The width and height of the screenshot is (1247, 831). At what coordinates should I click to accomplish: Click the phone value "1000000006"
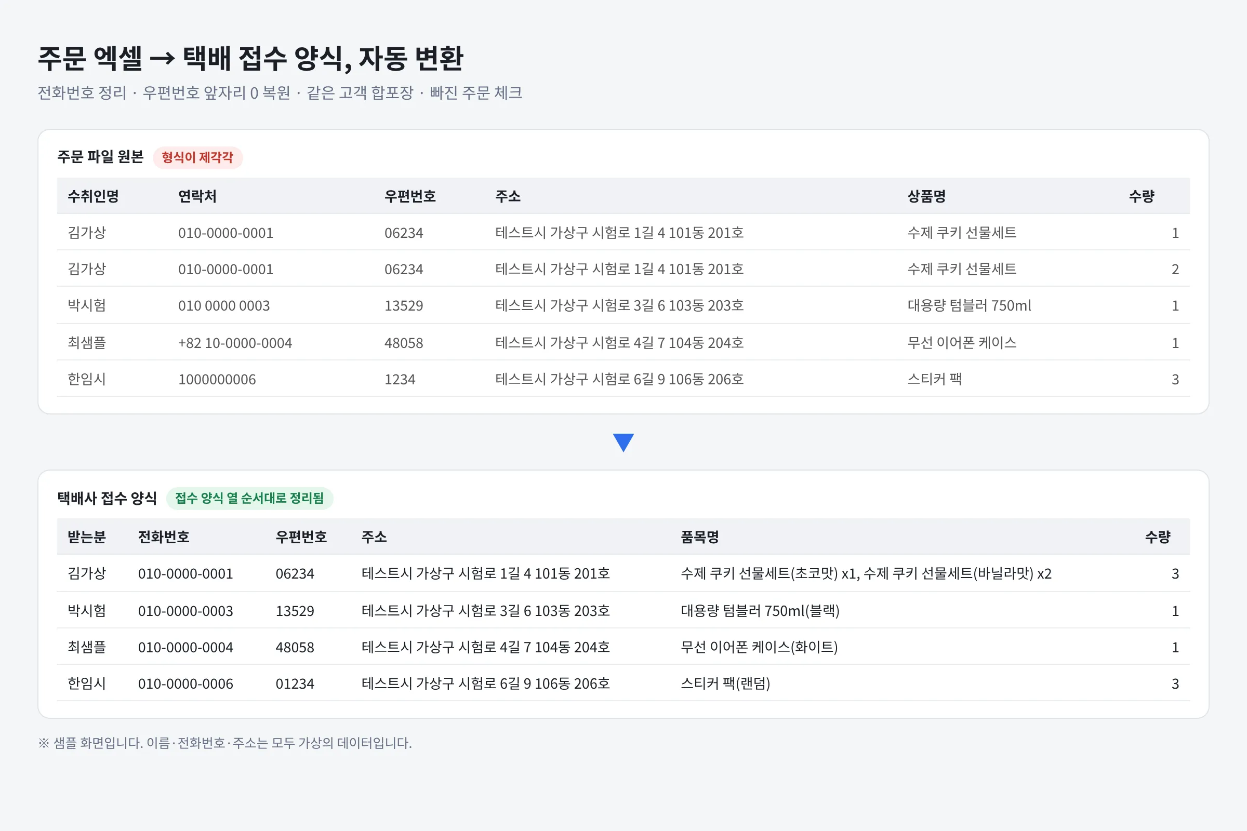(217, 380)
